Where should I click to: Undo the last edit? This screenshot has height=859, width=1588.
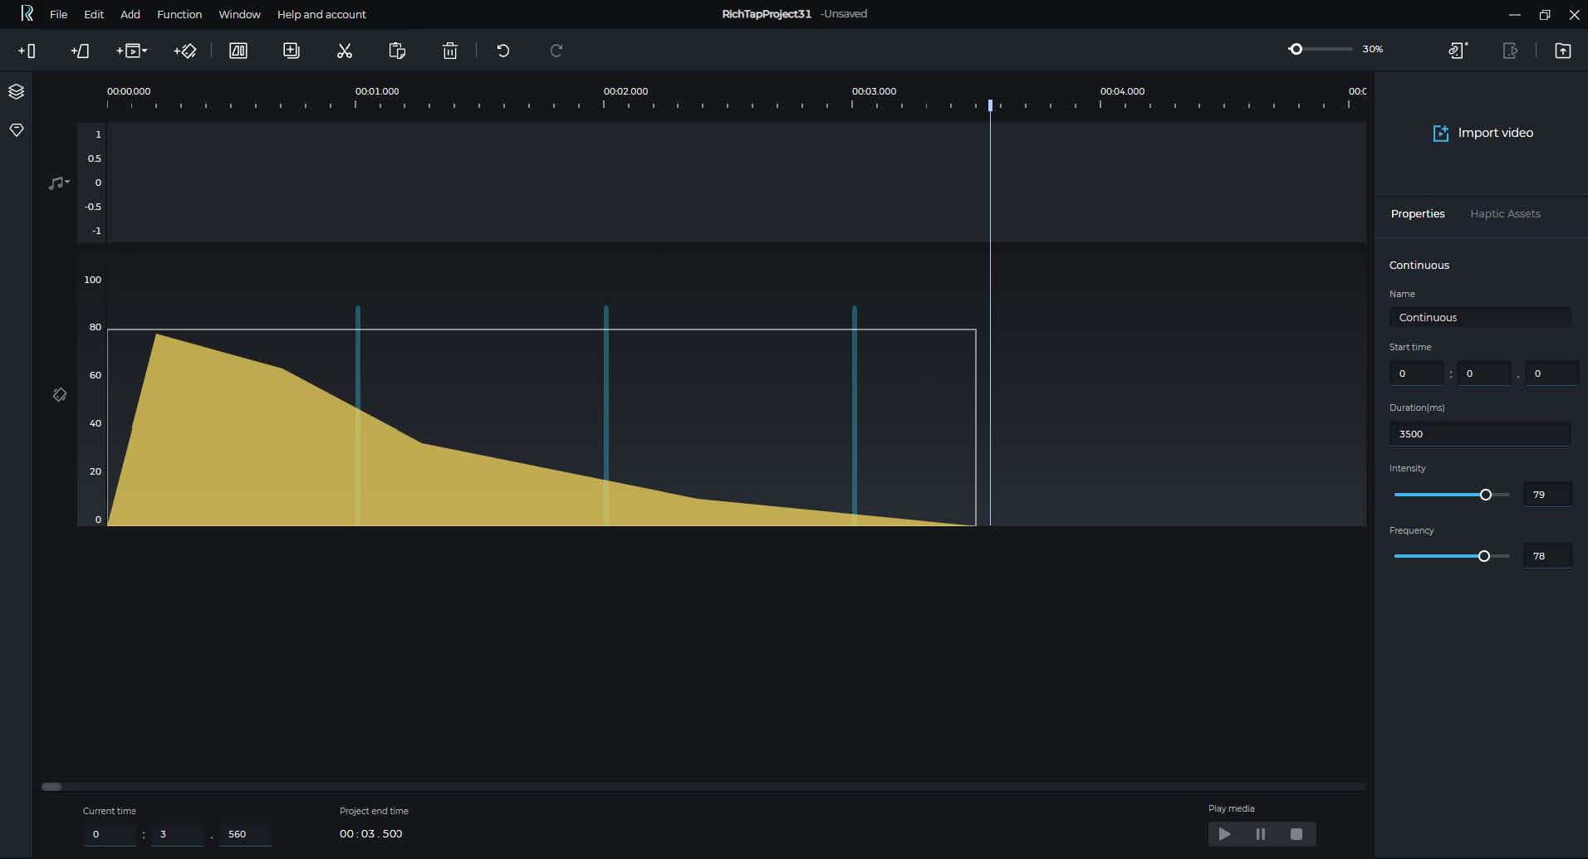click(x=502, y=51)
